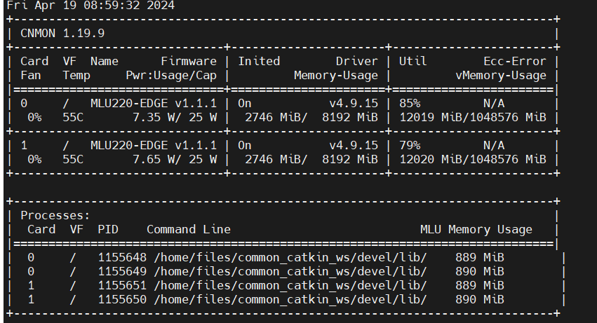Select process PID 1155649
Image resolution: width=597 pixels, height=323 pixels.
(x=122, y=272)
